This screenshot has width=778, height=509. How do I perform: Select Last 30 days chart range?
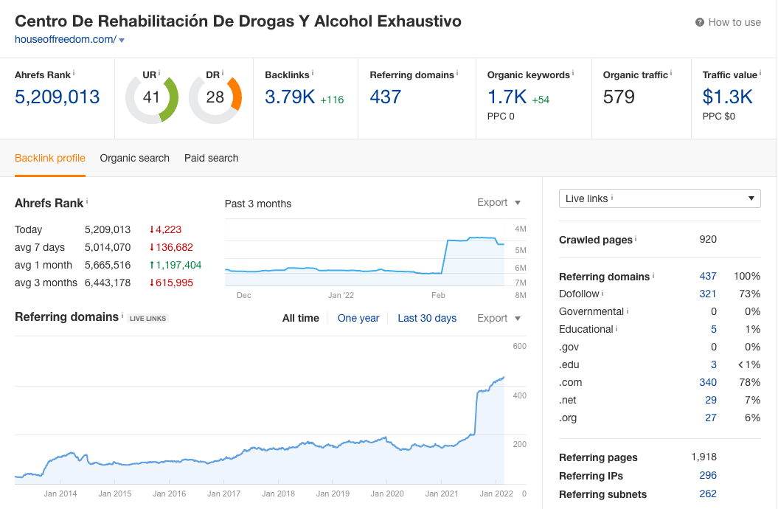pos(427,318)
